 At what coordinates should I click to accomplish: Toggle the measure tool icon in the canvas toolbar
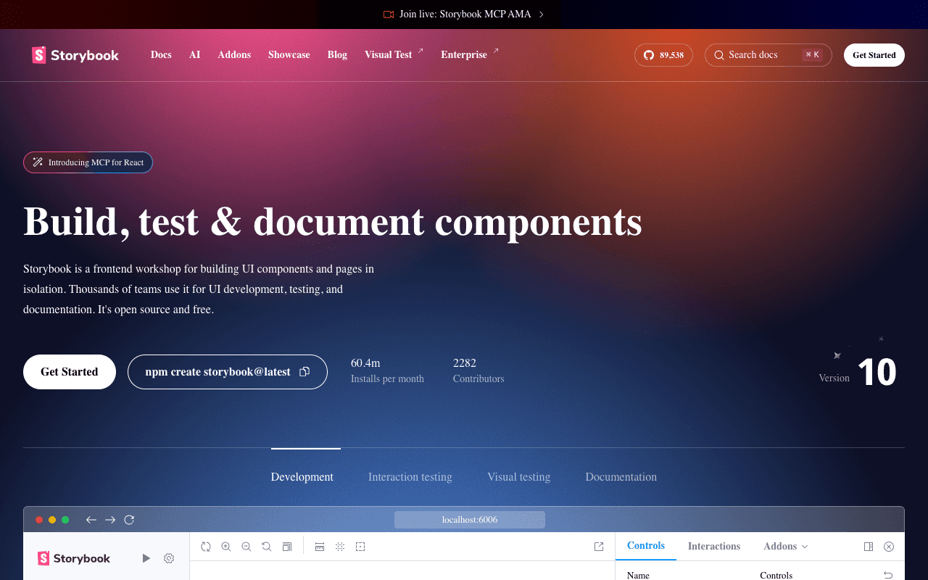click(320, 547)
